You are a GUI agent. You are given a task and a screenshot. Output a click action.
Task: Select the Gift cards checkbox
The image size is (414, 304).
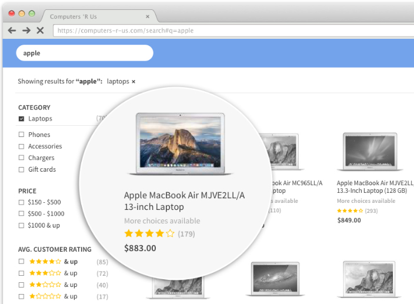pyautogui.click(x=22, y=170)
